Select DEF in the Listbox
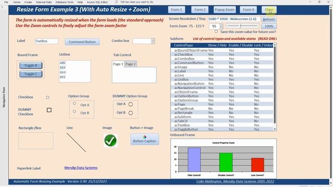The height and width of the screenshot is (187, 333). 75,68
